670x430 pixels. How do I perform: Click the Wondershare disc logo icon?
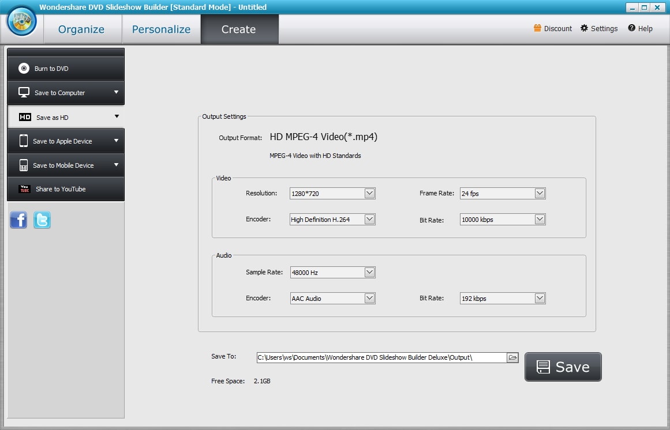coord(21,22)
